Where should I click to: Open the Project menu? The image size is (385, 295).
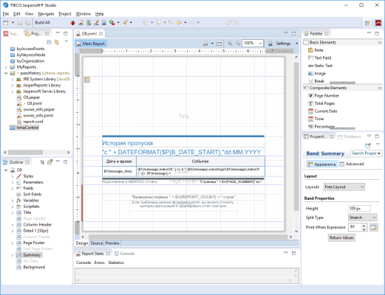pos(65,14)
